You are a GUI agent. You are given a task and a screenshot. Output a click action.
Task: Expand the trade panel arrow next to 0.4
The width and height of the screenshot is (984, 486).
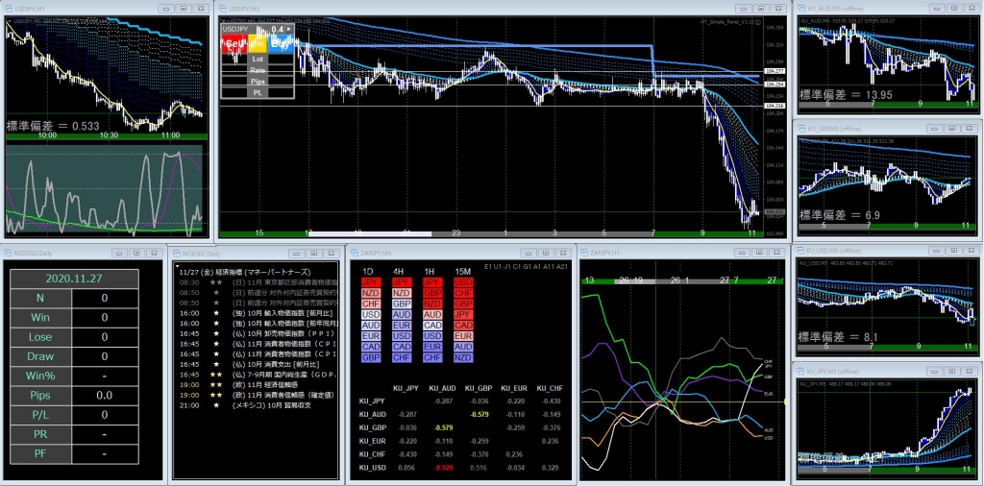[x=289, y=30]
